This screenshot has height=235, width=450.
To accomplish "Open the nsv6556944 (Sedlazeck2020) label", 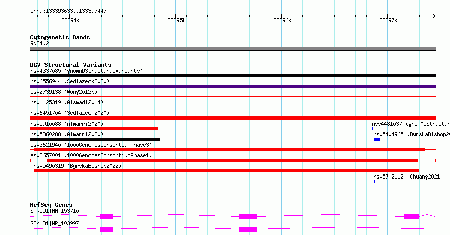I will (x=70, y=81).
